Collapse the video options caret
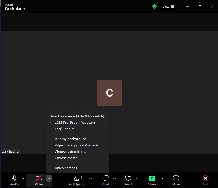Viewport: 218px width, 188px height. pyautogui.click(x=49, y=178)
